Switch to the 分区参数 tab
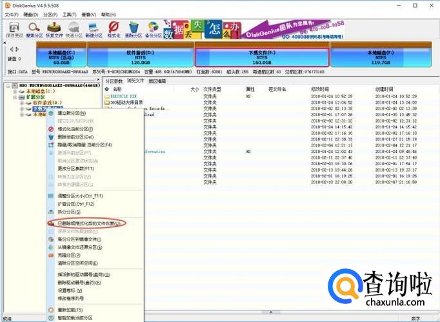The height and width of the screenshot is (322, 440). click(x=114, y=81)
